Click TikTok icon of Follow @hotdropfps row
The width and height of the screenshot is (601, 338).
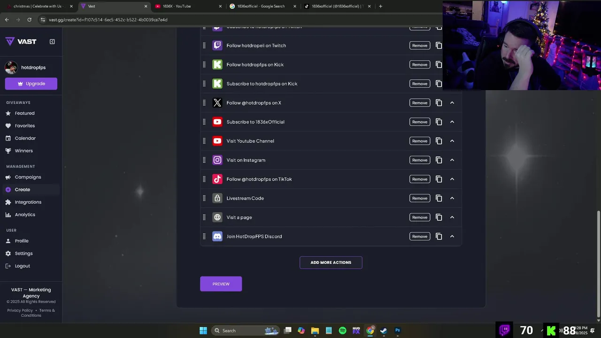217,179
